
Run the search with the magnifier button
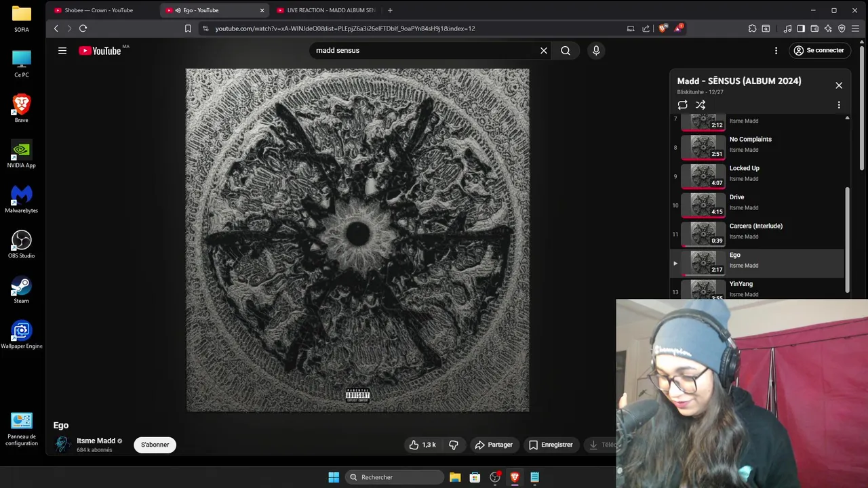pyautogui.click(x=566, y=50)
